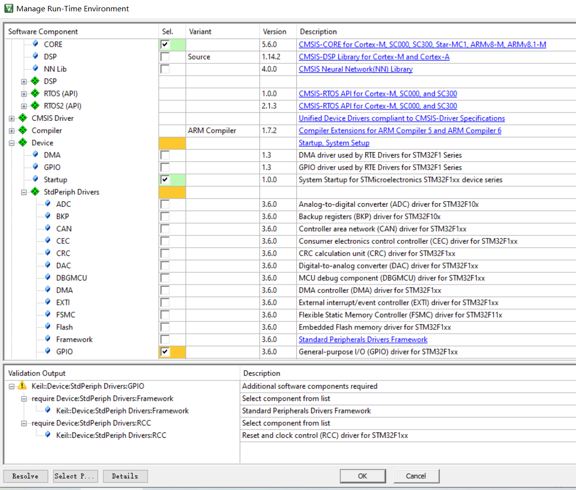Click the green diamond icon beside RTOS2 (API)
The height and width of the screenshot is (490, 576).
35,106
